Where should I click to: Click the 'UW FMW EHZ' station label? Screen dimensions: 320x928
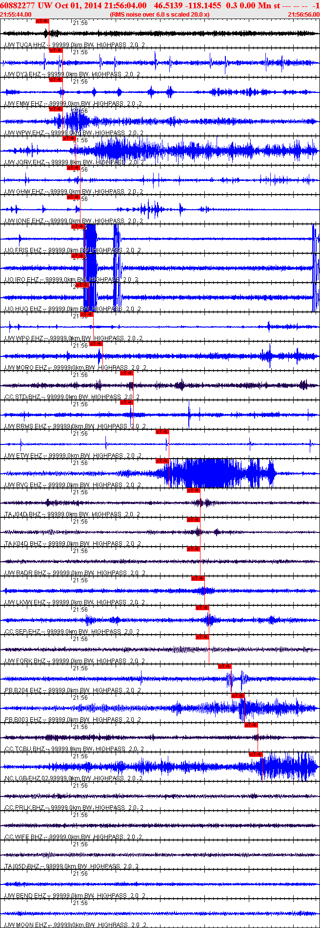coord(23,104)
